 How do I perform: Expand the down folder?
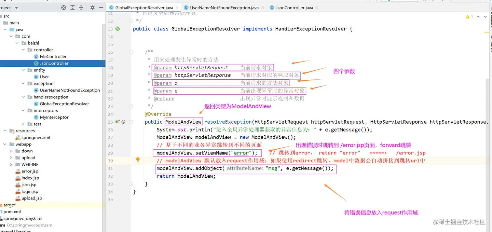click(x=11, y=151)
